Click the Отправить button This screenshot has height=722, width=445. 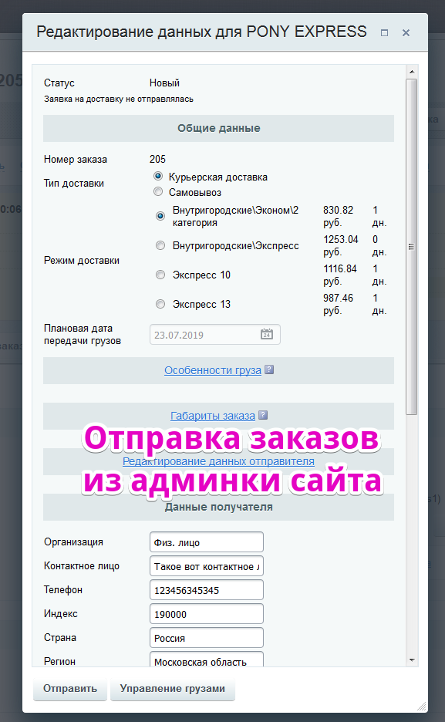70,689
